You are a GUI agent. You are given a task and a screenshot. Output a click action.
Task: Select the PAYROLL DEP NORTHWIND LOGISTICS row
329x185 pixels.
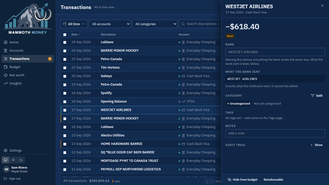tap(141, 169)
